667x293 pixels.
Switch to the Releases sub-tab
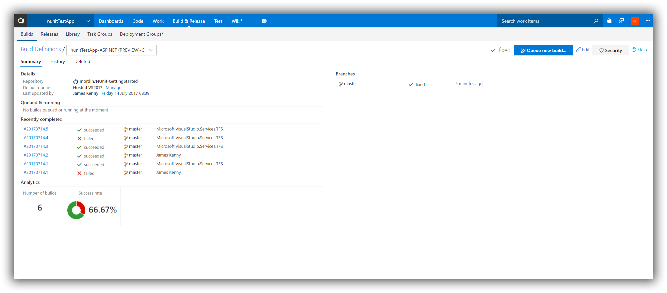tap(49, 34)
